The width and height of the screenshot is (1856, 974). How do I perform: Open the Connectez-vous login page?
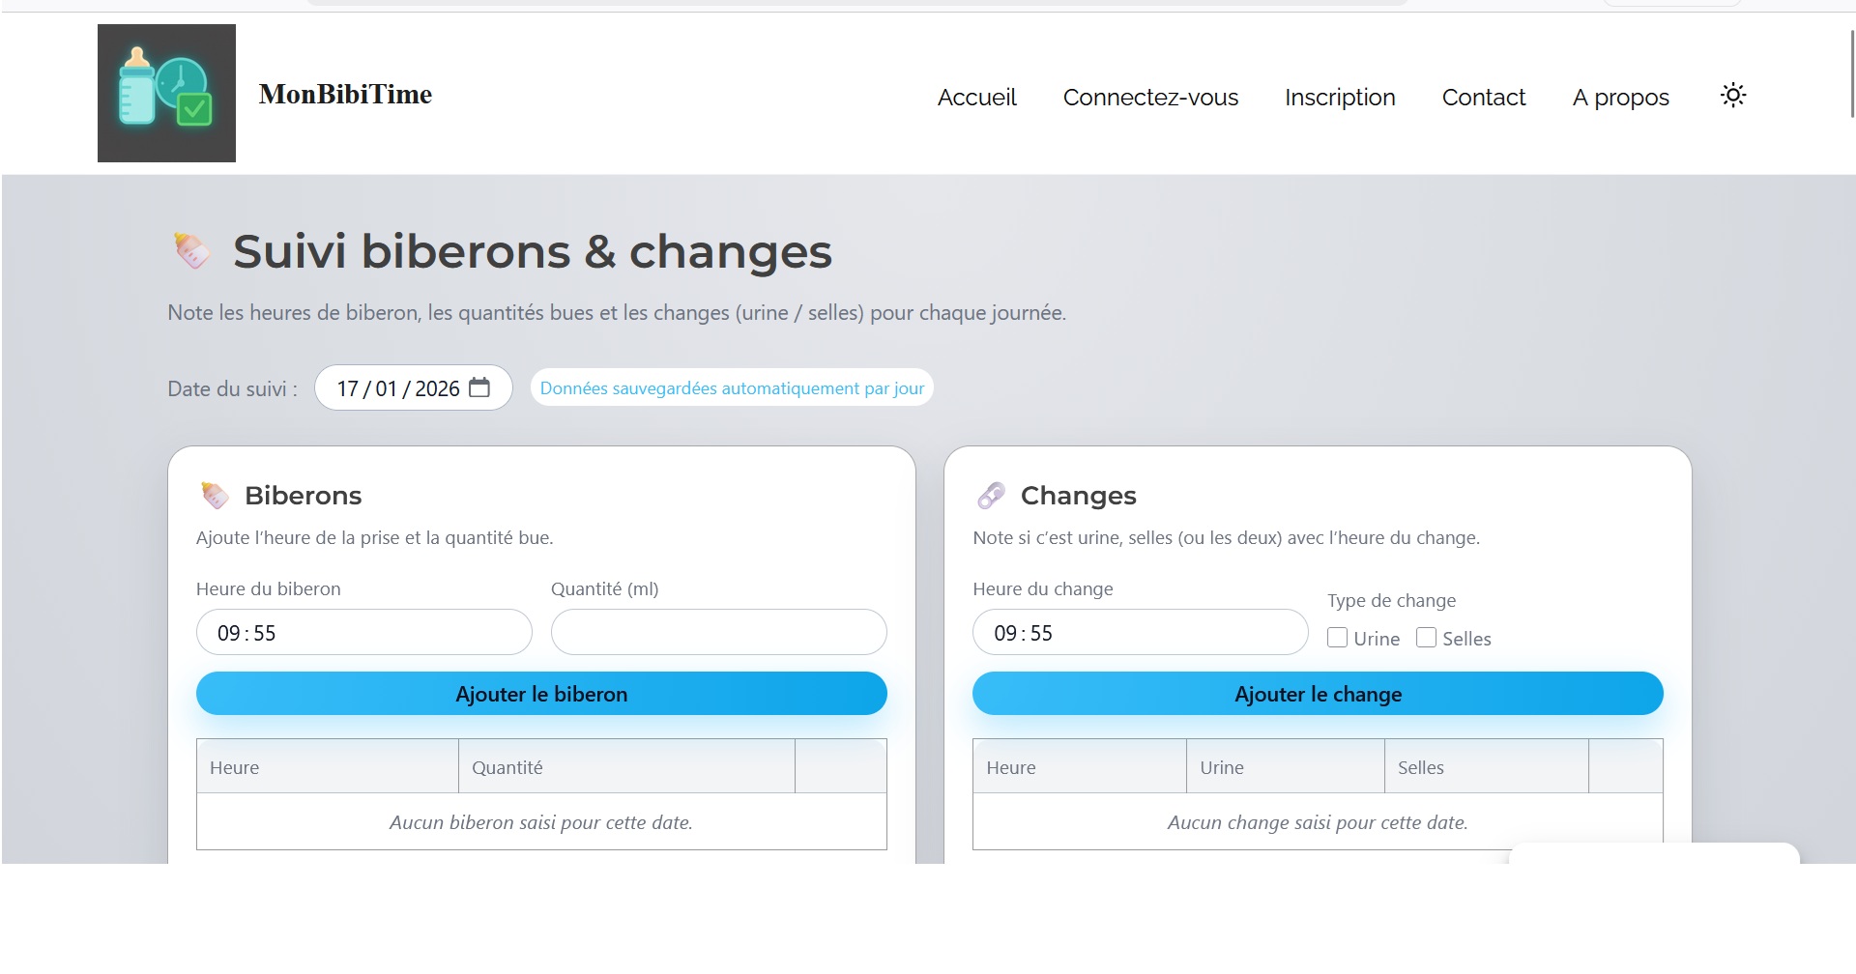click(1150, 98)
